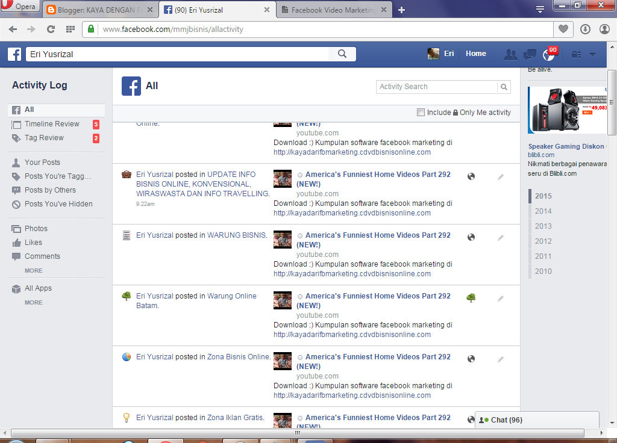Select All in Activity Log sidebar
This screenshot has height=443, width=617.
click(56, 110)
